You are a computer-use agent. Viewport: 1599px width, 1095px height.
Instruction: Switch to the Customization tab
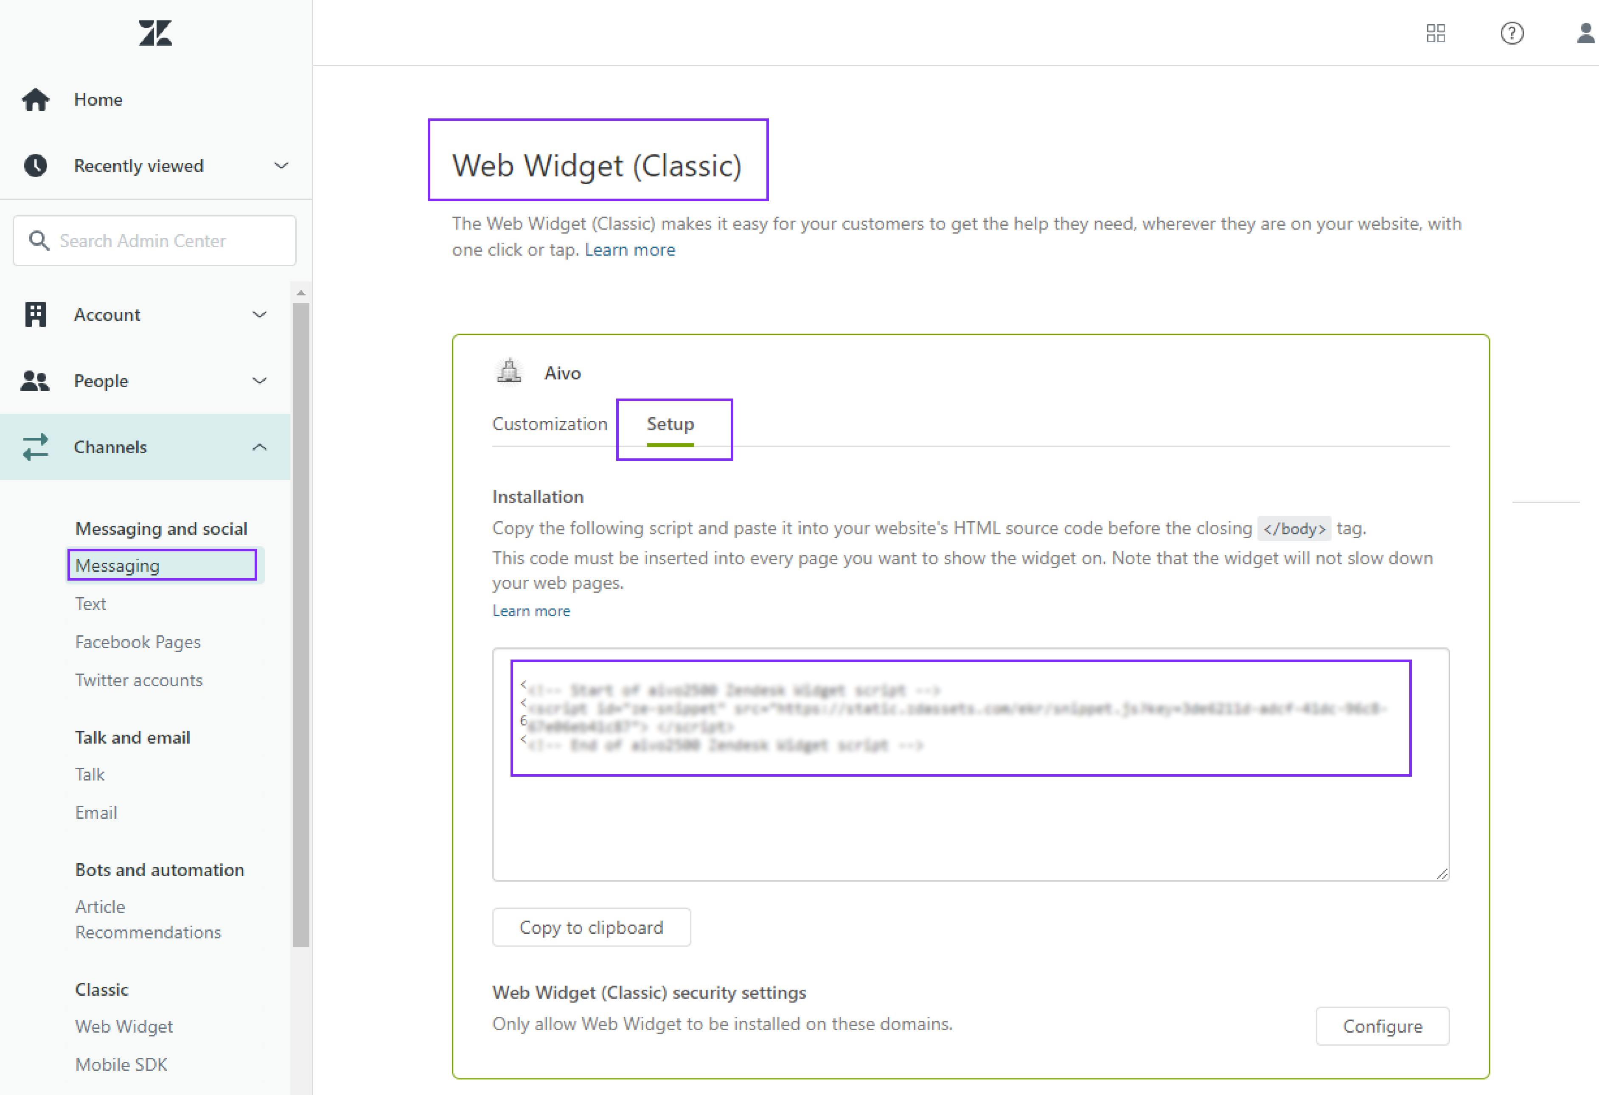tap(549, 423)
